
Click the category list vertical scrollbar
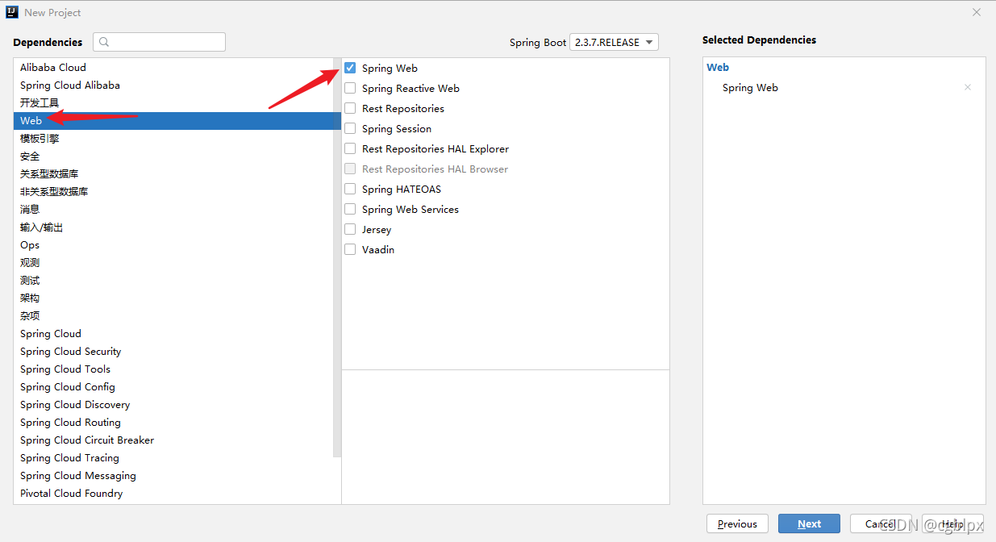[x=337, y=258]
